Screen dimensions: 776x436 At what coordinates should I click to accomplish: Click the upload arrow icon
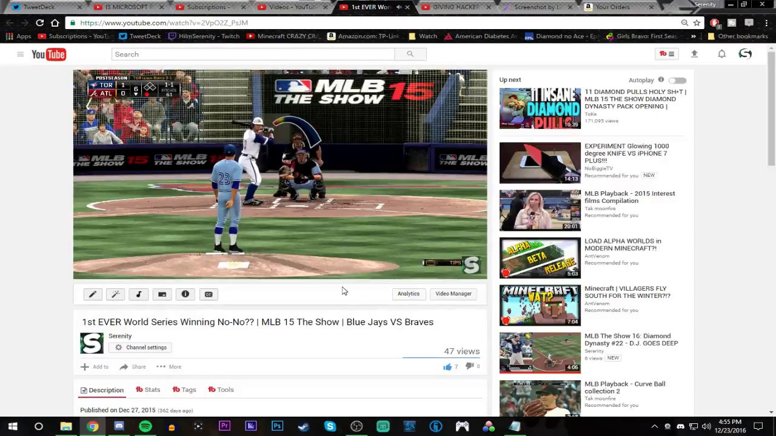coord(695,54)
